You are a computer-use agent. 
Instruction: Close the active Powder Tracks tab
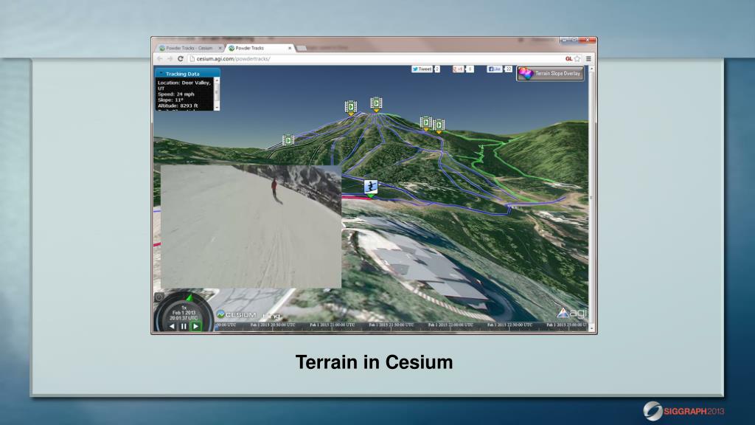click(289, 48)
